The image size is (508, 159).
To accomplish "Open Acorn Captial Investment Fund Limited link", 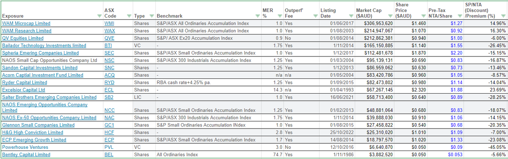I will pos(43,75).
